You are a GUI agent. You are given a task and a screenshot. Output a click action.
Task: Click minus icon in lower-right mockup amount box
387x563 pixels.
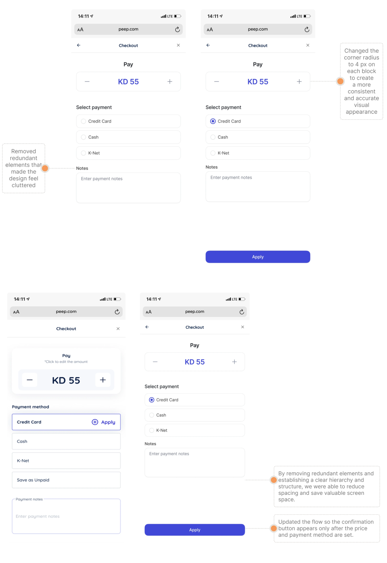click(155, 362)
